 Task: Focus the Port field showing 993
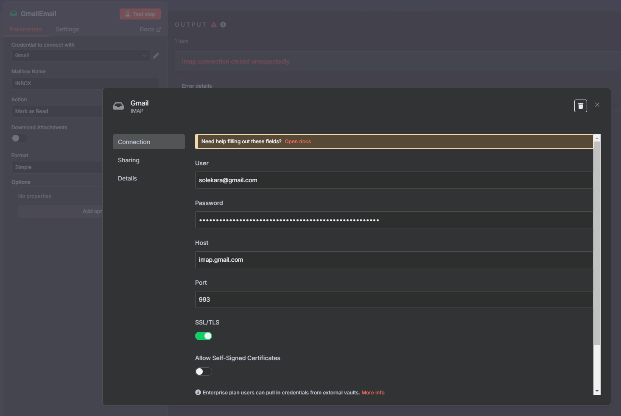coord(394,300)
